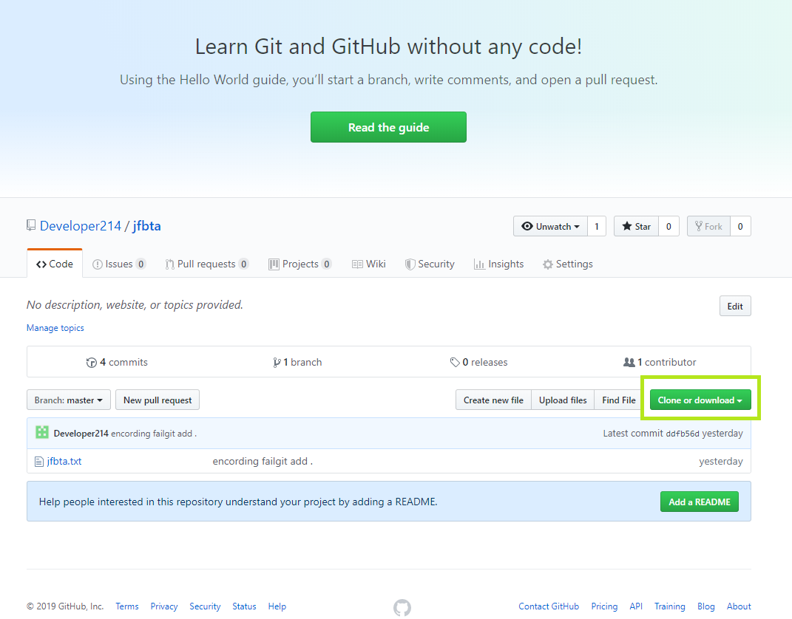Click the commits history clock icon

pos(92,362)
